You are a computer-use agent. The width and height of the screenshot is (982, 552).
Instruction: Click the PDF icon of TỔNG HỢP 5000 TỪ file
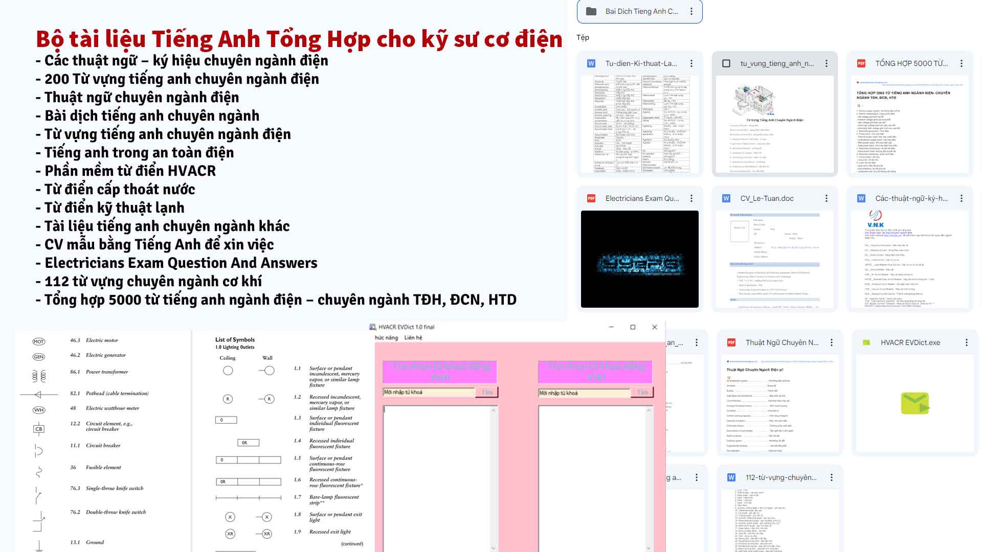(x=861, y=63)
